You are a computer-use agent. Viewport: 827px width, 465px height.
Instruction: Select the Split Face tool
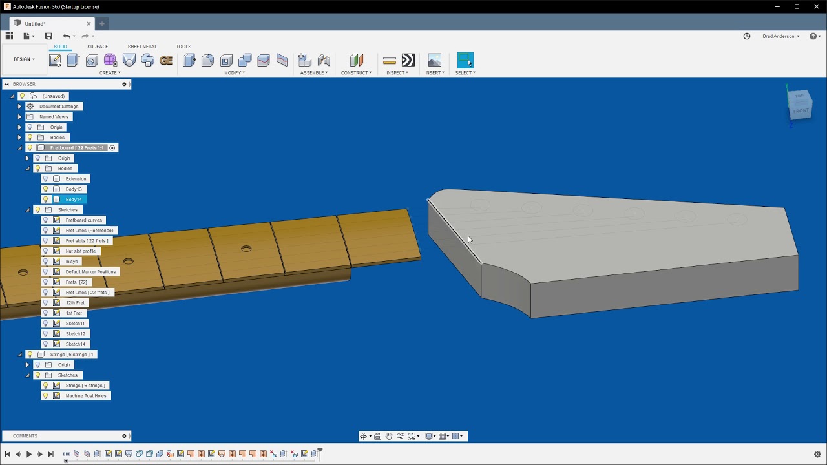pyautogui.click(x=264, y=60)
